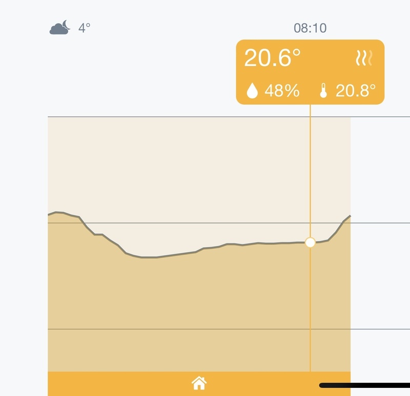The image size is (410, 396).
Task: Select the 4° outdoor temperature reading
Action: coord(85,28)
